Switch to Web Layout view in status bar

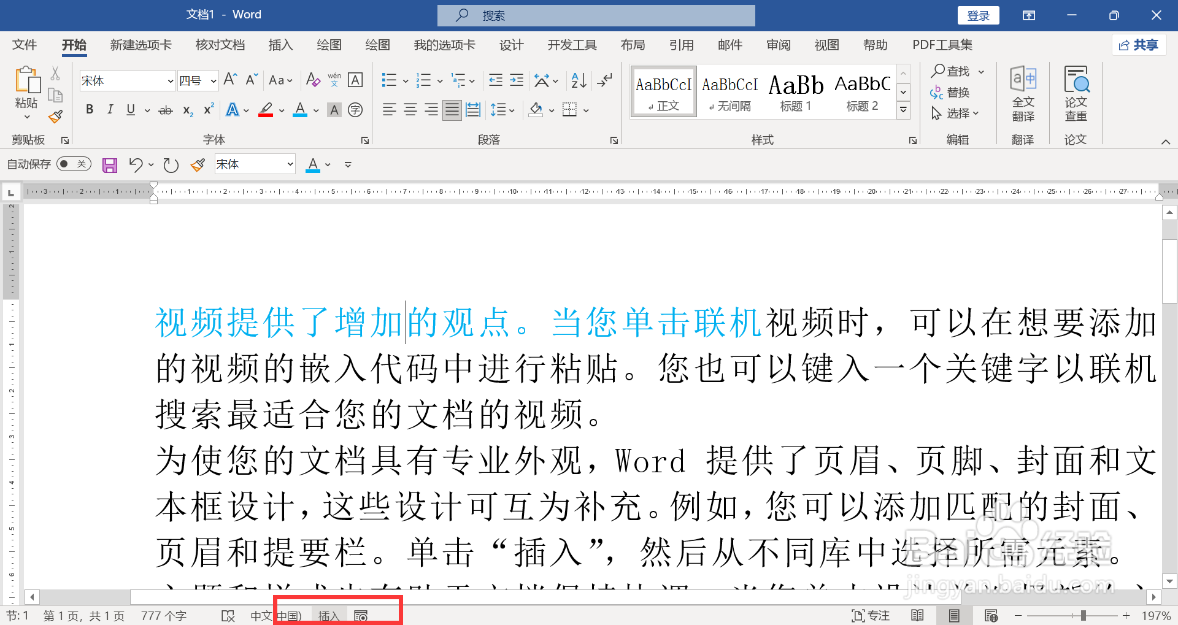pos(990,615)
